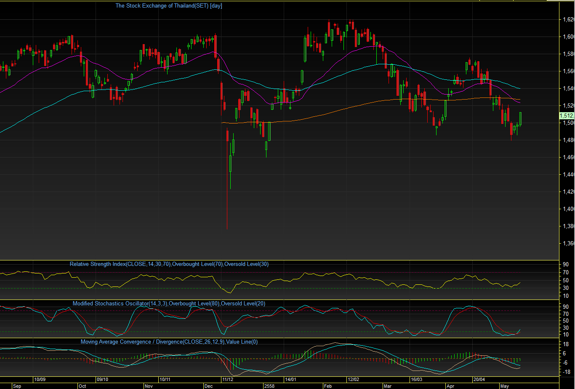Click the "10/11" date label
Image resolution: width=575 pixels, height=389 pixels.
click(165, 379)
